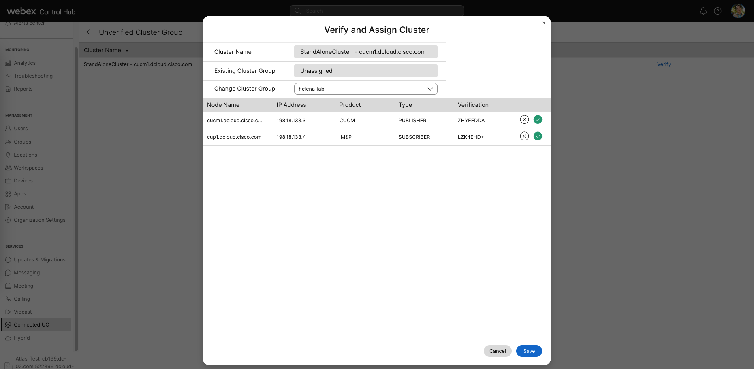The width and height of the screenshot is (754, 369).
Task: Open Analytics in the sidebar
Action: point(24,63)
